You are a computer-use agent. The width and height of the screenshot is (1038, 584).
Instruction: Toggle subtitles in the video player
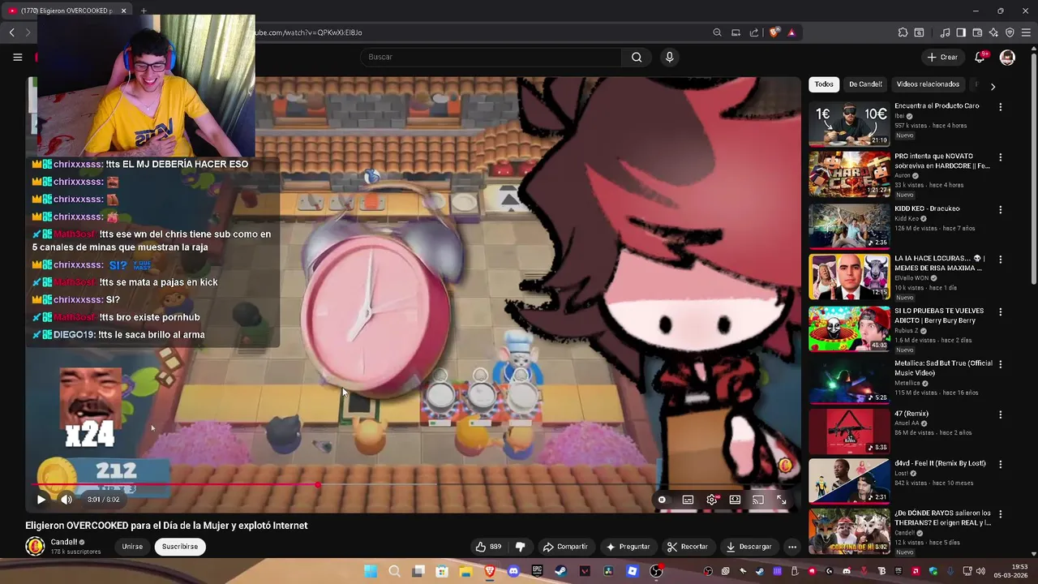coord(688,500)
